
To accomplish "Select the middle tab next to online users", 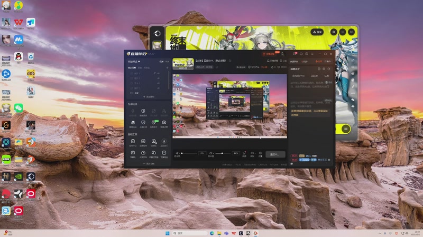I will 314,76.
